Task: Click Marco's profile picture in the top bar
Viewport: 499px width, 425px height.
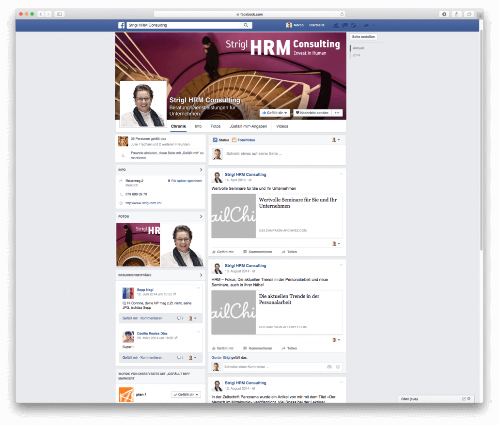Action: pyautogui.click(x=289, y=25)
